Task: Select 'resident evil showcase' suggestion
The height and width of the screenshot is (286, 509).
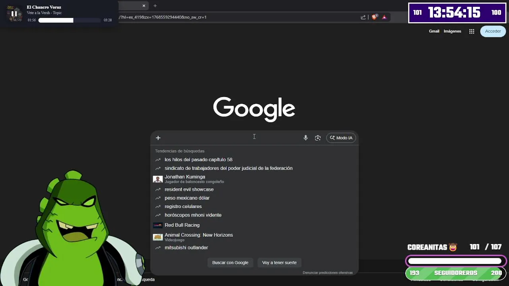Action: pos(254,189)
